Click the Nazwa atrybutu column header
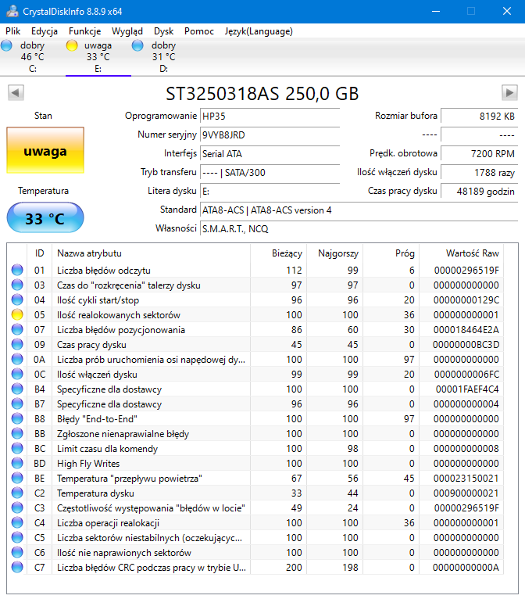This screenshot has width=525, height=599. point(151,253)
